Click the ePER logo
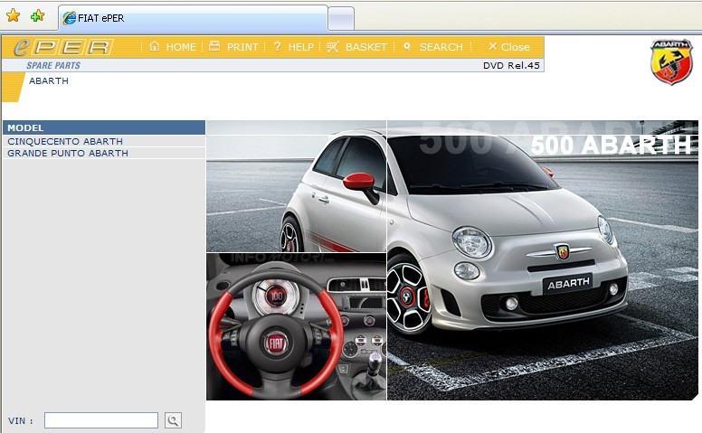Screen dimensions: 702x433 [x=63, y=47]
